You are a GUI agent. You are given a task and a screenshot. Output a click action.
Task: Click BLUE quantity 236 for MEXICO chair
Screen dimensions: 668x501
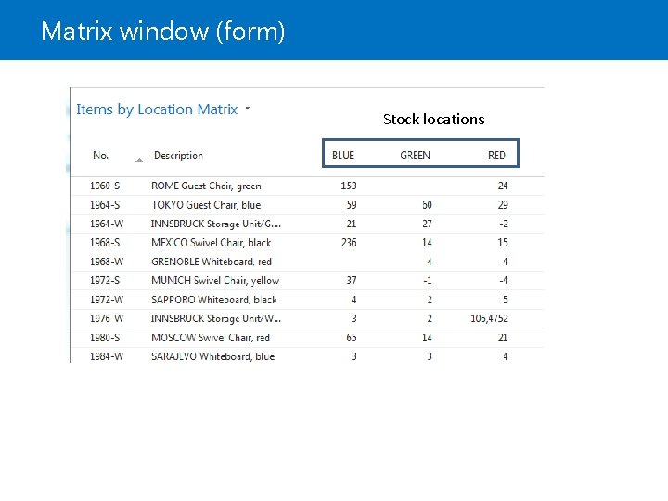tap(349, 242)
